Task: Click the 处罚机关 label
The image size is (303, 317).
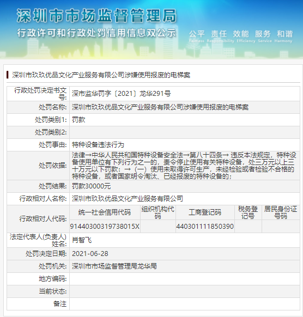Action: tap(53, 266)
